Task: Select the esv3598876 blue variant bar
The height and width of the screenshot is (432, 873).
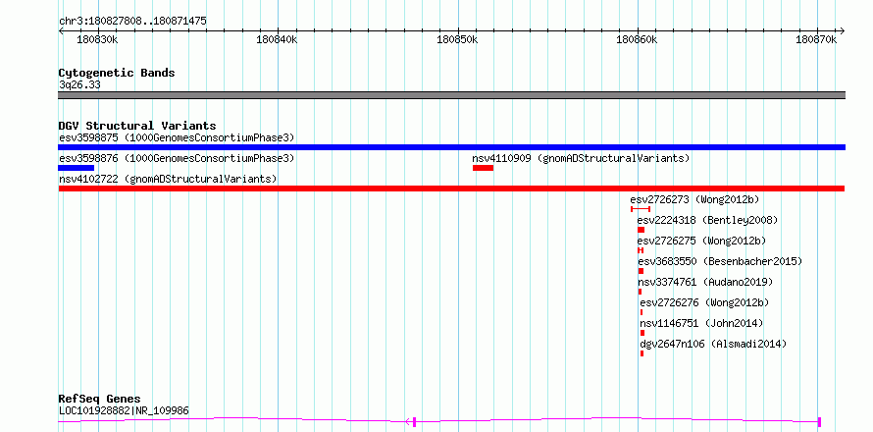Action: point(77,168)
